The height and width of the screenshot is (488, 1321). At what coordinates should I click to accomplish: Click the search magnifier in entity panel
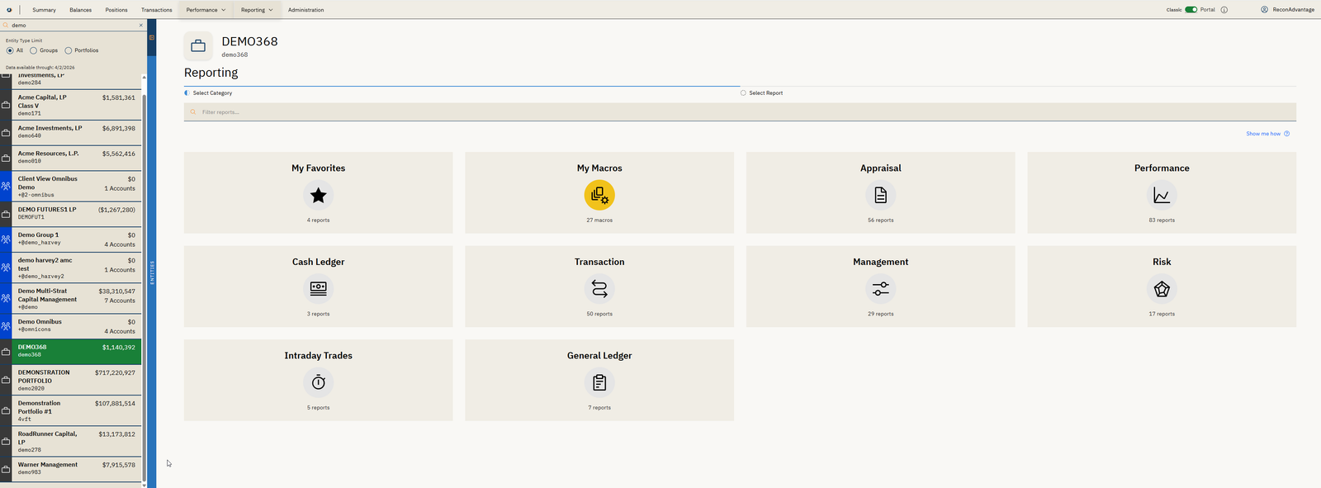coord(6,26)
